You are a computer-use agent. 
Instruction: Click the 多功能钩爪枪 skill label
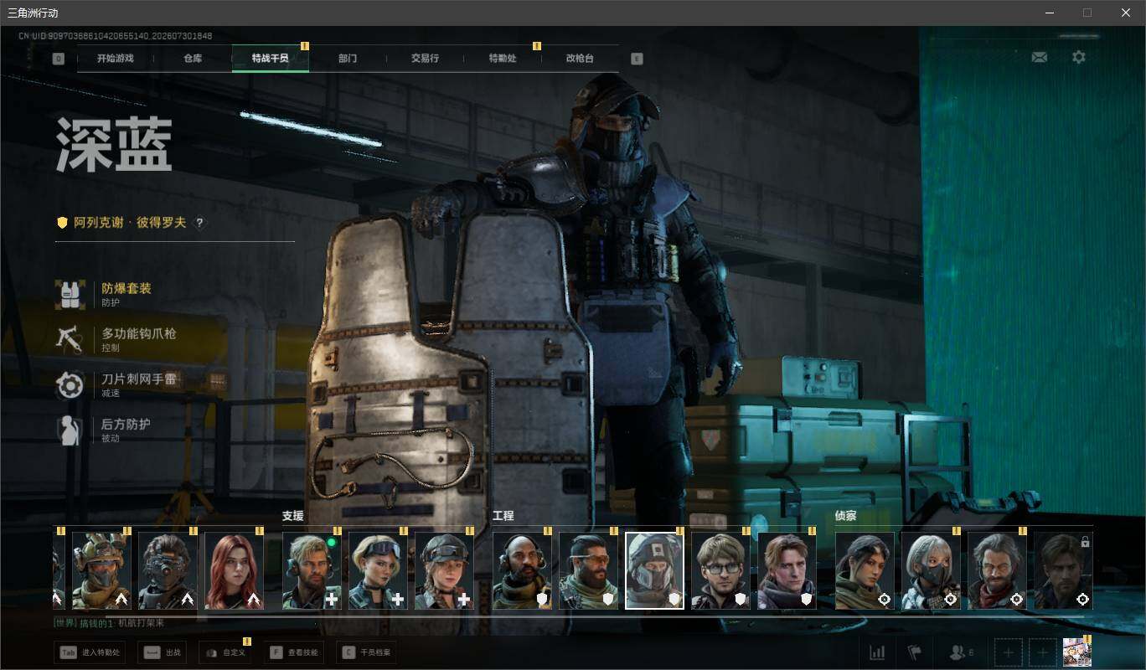[x=139, y=333]
